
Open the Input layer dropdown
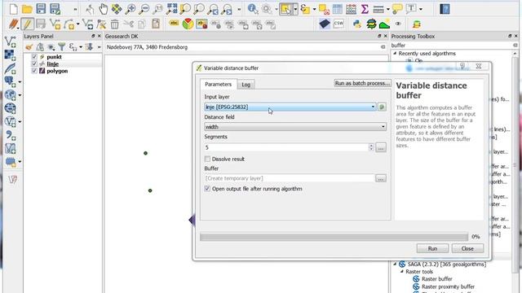pos(290,107)
